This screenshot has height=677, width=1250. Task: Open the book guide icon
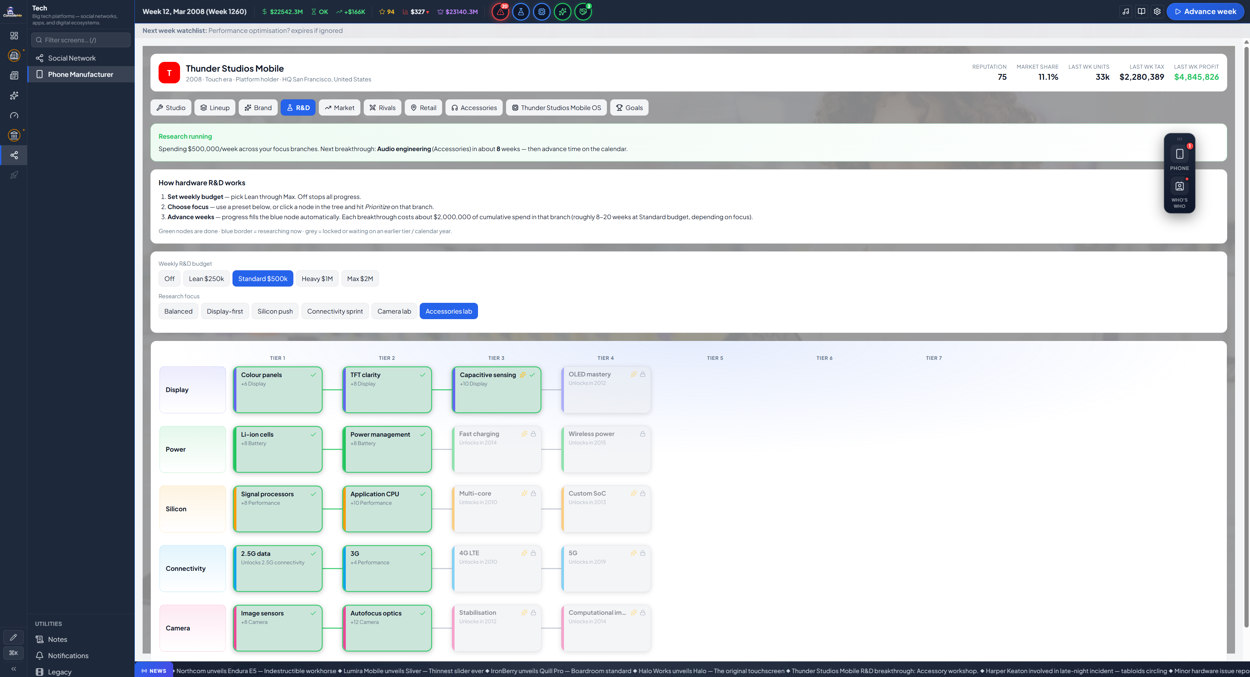point(1141,12)
